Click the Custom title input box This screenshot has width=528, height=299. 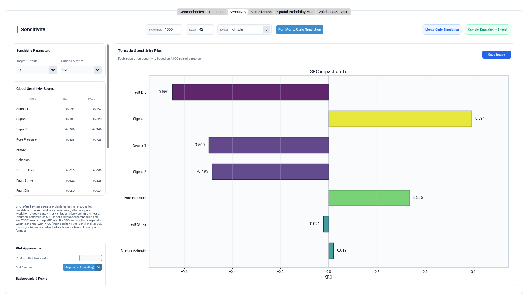click(x=91, y=258)
